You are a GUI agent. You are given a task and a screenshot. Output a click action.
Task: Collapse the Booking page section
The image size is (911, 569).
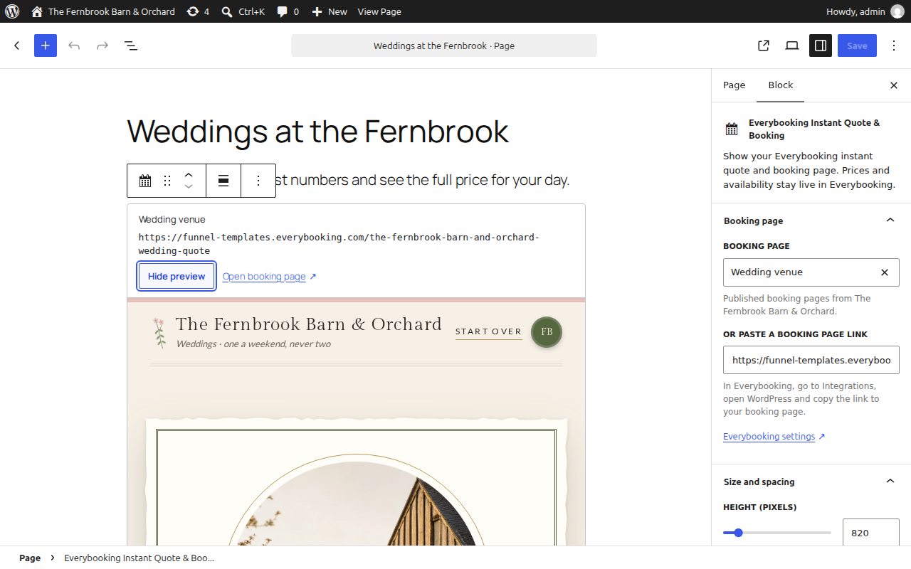pyautogui.click(x=811, y=220)
